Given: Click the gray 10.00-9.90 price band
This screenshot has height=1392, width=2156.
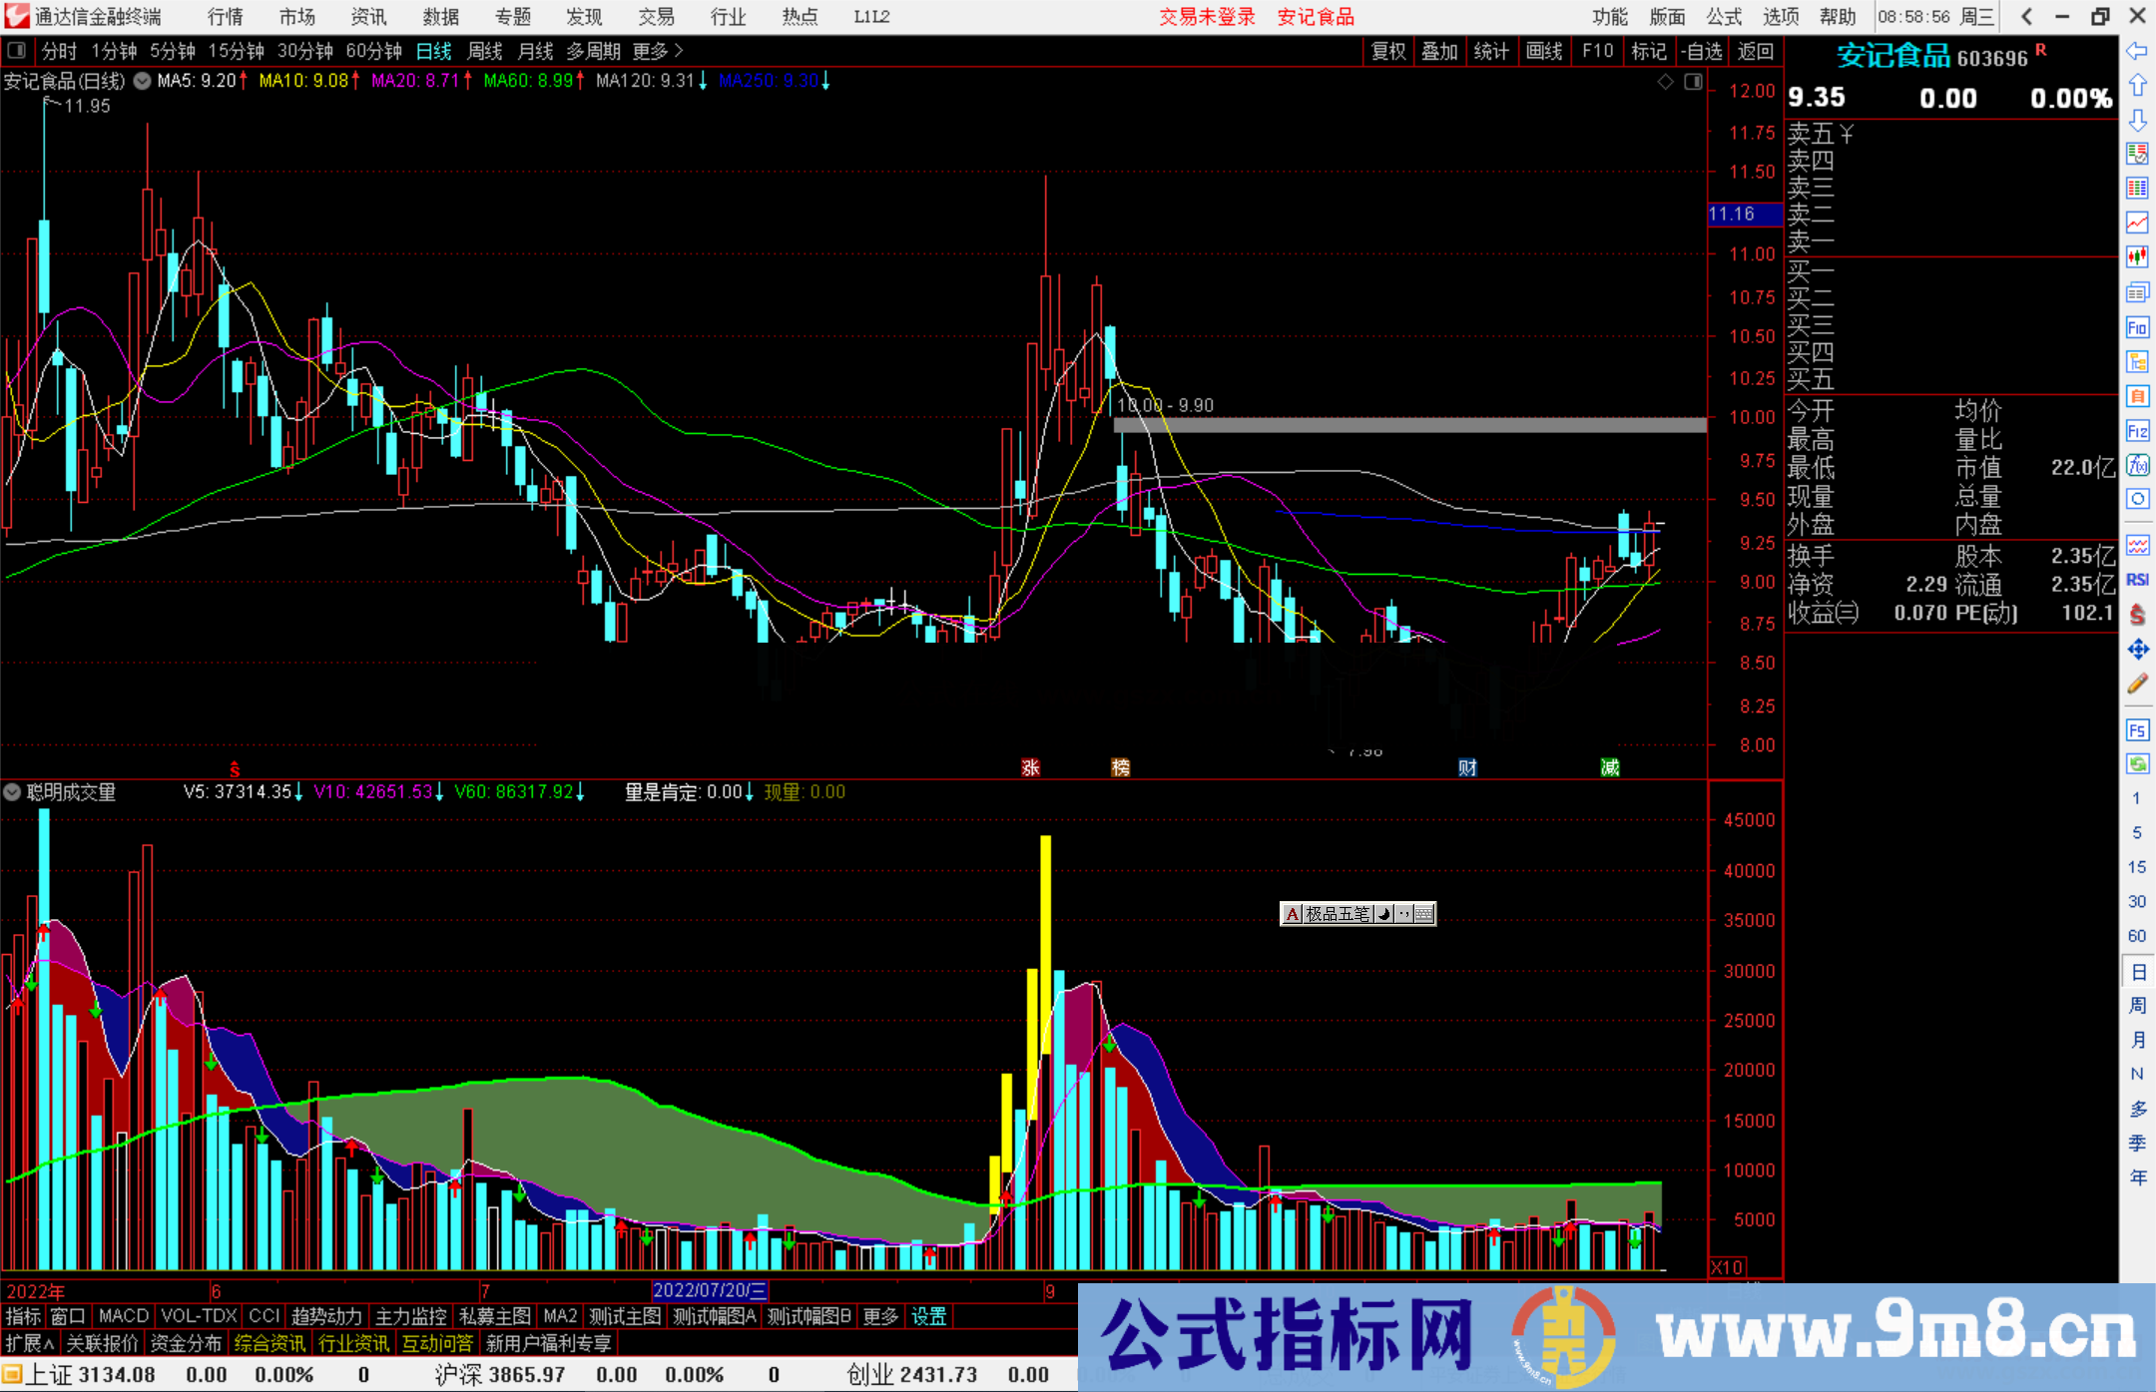Looking at the screenshot, I should pos(1409,425).
